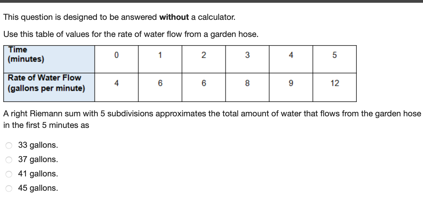Click the answer text 45 gallons
The height and width of the screenshot is (215, 423).
point(38,188)
